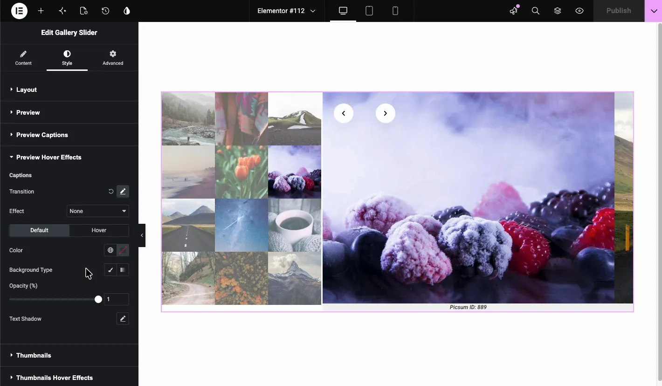Viewport: 662px width, 386px height.
Task: Select the starry sky thumbnail
Action: pos(241,225)
